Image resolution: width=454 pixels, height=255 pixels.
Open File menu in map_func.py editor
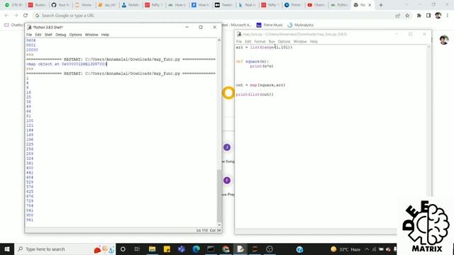click(x=239, y=42)
